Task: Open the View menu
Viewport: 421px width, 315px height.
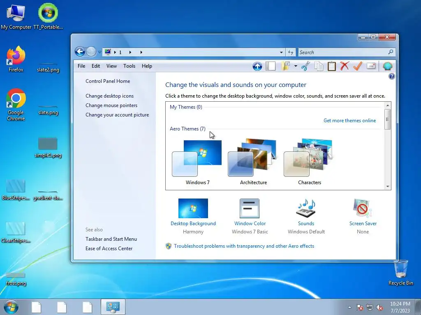Action: (111, 66)
